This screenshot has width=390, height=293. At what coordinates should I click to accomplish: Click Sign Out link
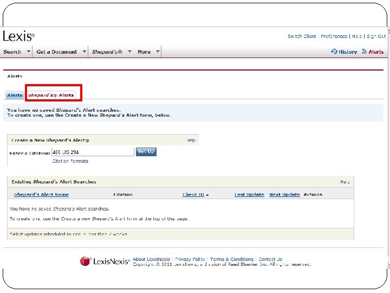(x=376, y=36)
